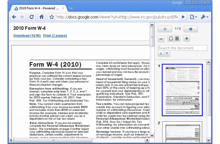Zoom in with plus button
The image size is (220, 144).
pos(186,39)
